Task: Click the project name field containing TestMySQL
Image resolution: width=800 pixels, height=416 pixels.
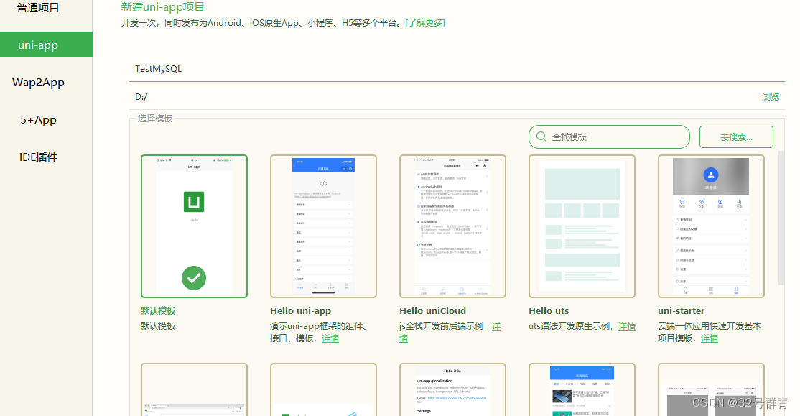Action: click(457, 69)
